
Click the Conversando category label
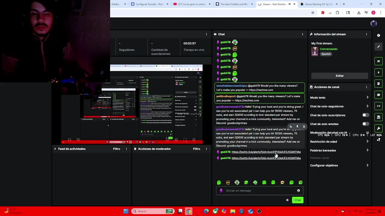328,49
